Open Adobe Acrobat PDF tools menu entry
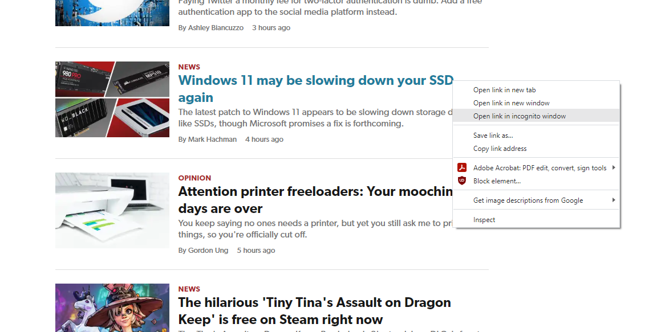The height and width of the screenshot is (332, 669). point(536,167)
